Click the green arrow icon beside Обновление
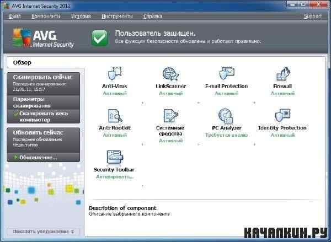Image resolution: width=331 pixels, height=242 pixels. [15, 157]
